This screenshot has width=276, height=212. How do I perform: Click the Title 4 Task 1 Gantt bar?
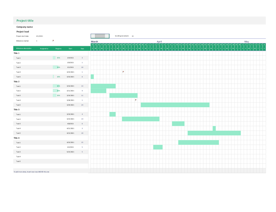point(198,142)
